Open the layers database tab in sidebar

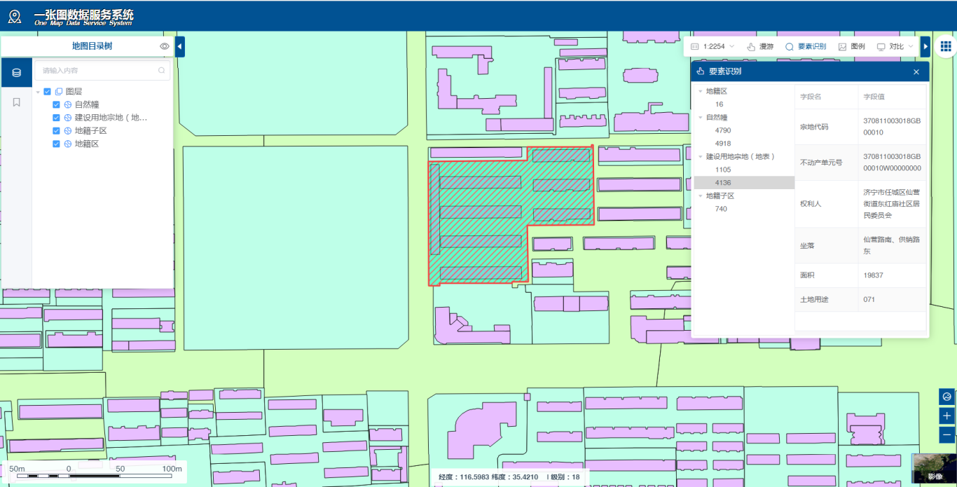coord(16,73)
